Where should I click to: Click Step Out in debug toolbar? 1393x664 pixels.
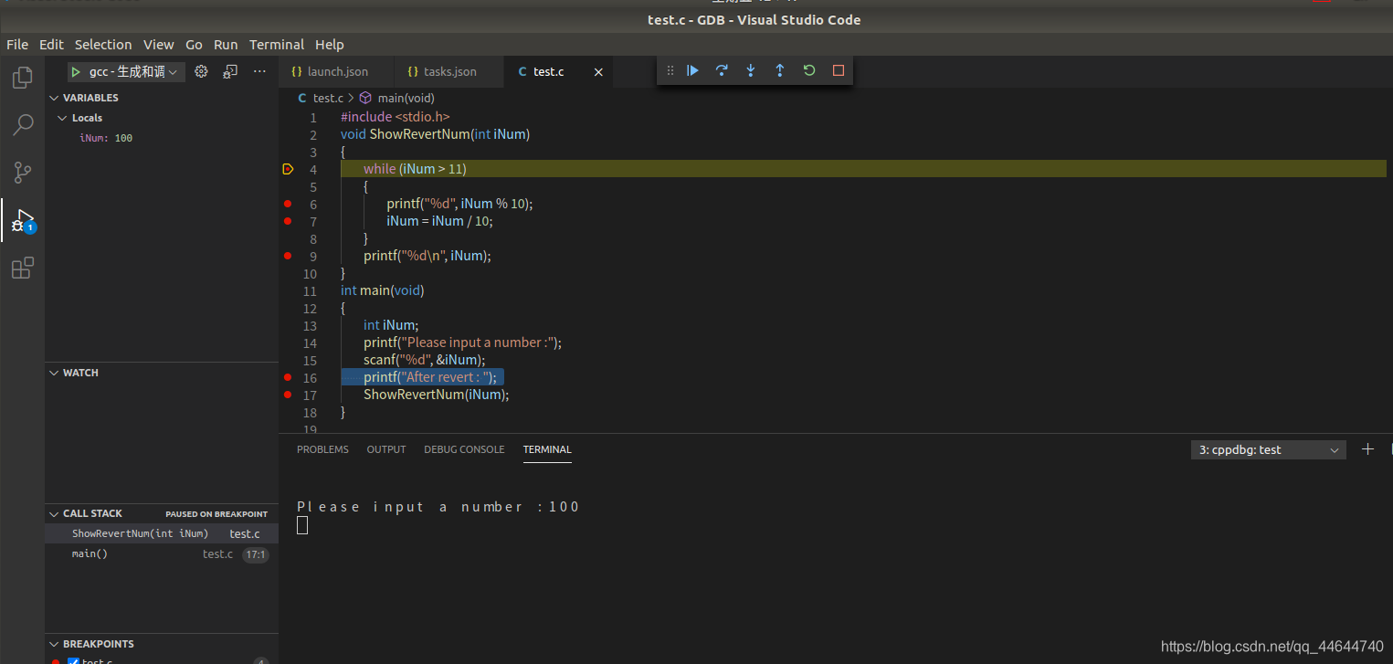coord(780,70)
